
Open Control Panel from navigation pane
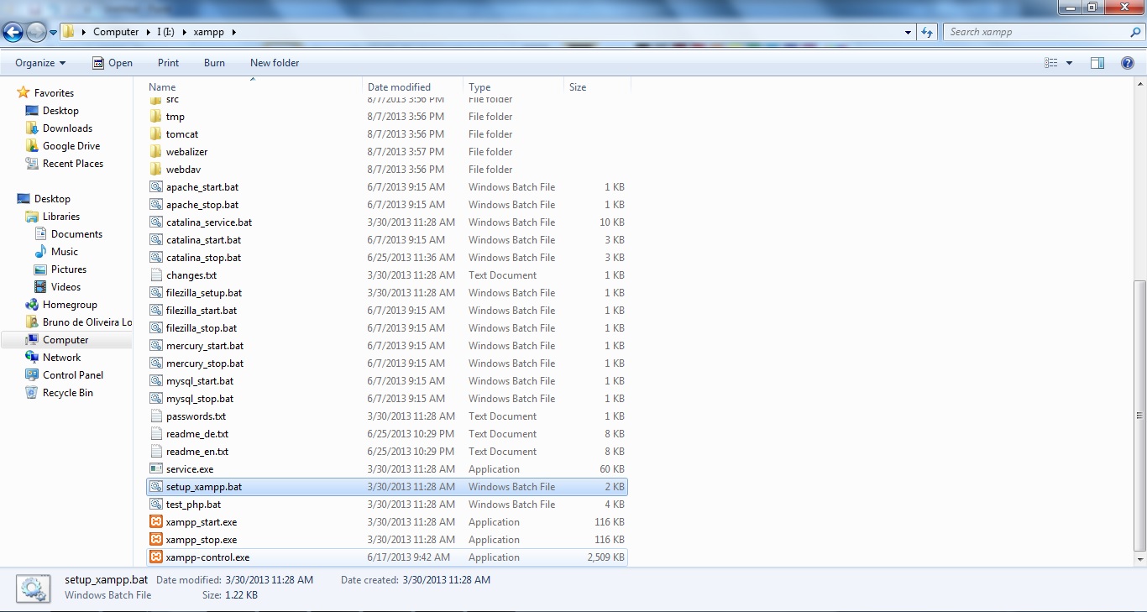[73, 375]
